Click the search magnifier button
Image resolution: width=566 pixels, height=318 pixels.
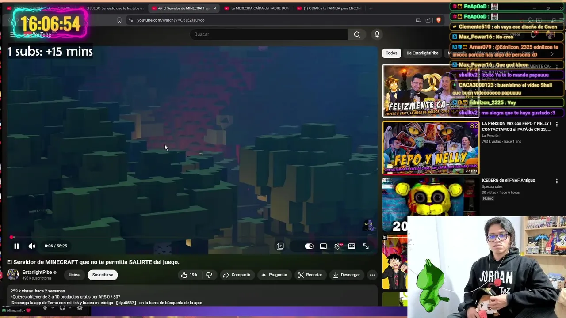tap(357, 34)
